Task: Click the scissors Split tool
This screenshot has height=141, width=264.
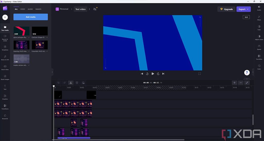Action: click(71, 83)
